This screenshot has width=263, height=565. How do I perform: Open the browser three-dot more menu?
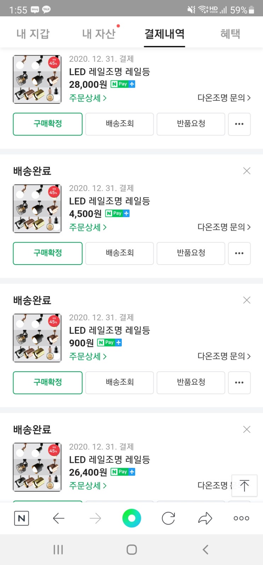[x=241, y=519]
